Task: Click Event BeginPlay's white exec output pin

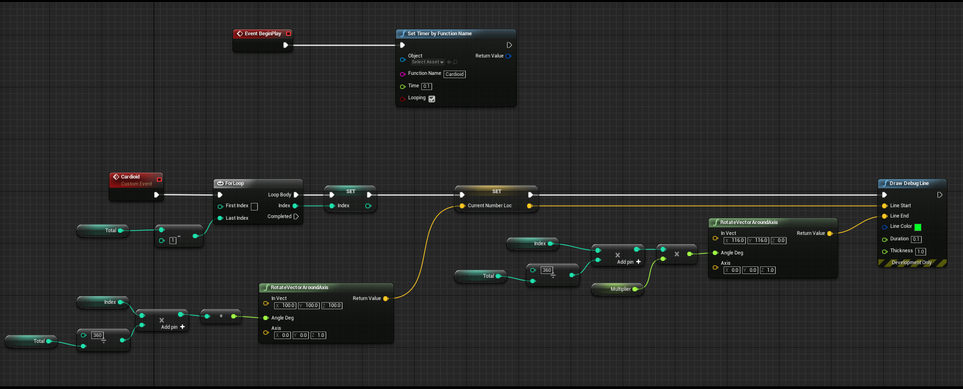Action: coord(286,45)
